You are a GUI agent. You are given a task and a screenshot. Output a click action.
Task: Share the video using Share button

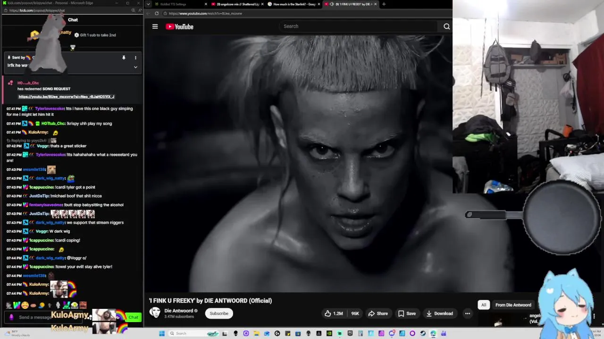378,314
